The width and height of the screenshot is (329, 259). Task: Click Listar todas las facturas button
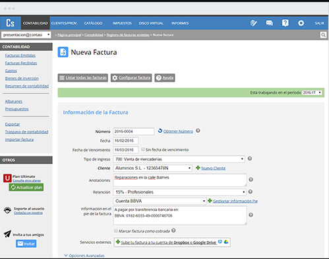pyautogui.click(x=83, y=78)
